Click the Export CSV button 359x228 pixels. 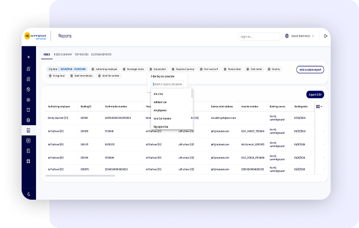click(315, 95)
